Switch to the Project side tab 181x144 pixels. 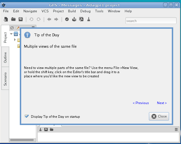pyautogui.click(x=5, y=36)
